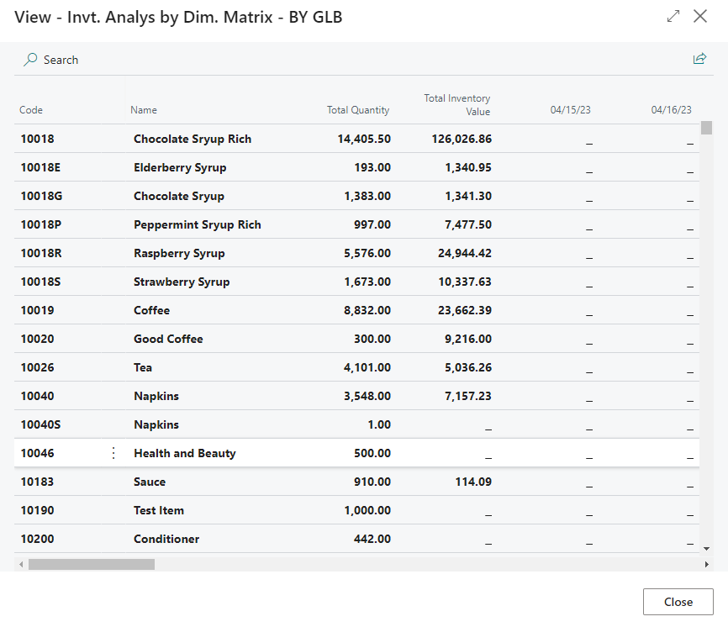The width and height of the screenshot is (728, 627).
Task: Sort by the Code column header
Action: coord(31,110)
